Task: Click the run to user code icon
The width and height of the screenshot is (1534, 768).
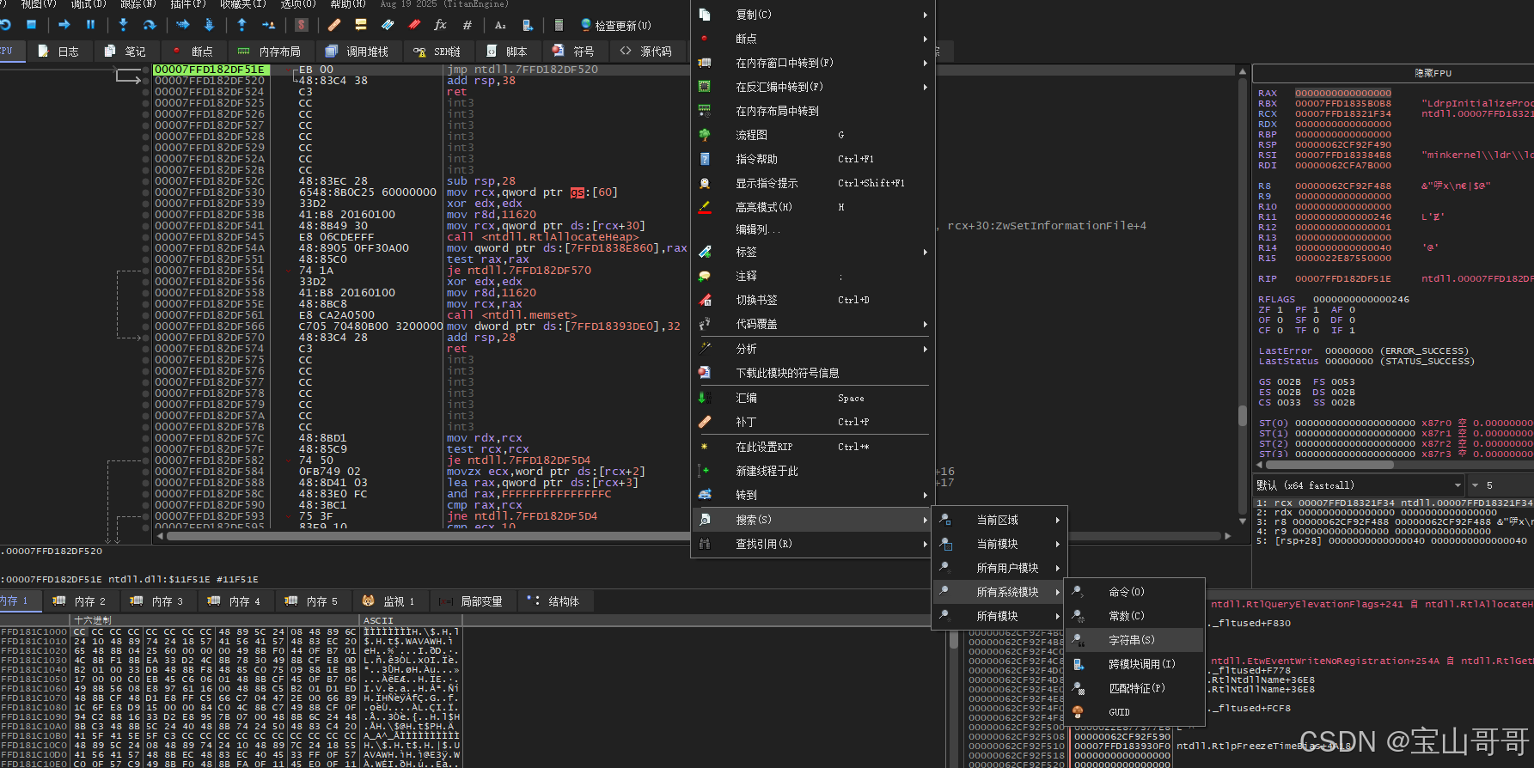Action: (268, 25)
